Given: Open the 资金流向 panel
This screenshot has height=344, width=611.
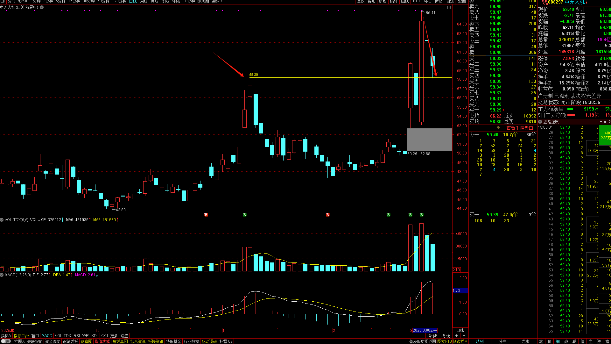Looking at the screenshot, I should 53,341.
